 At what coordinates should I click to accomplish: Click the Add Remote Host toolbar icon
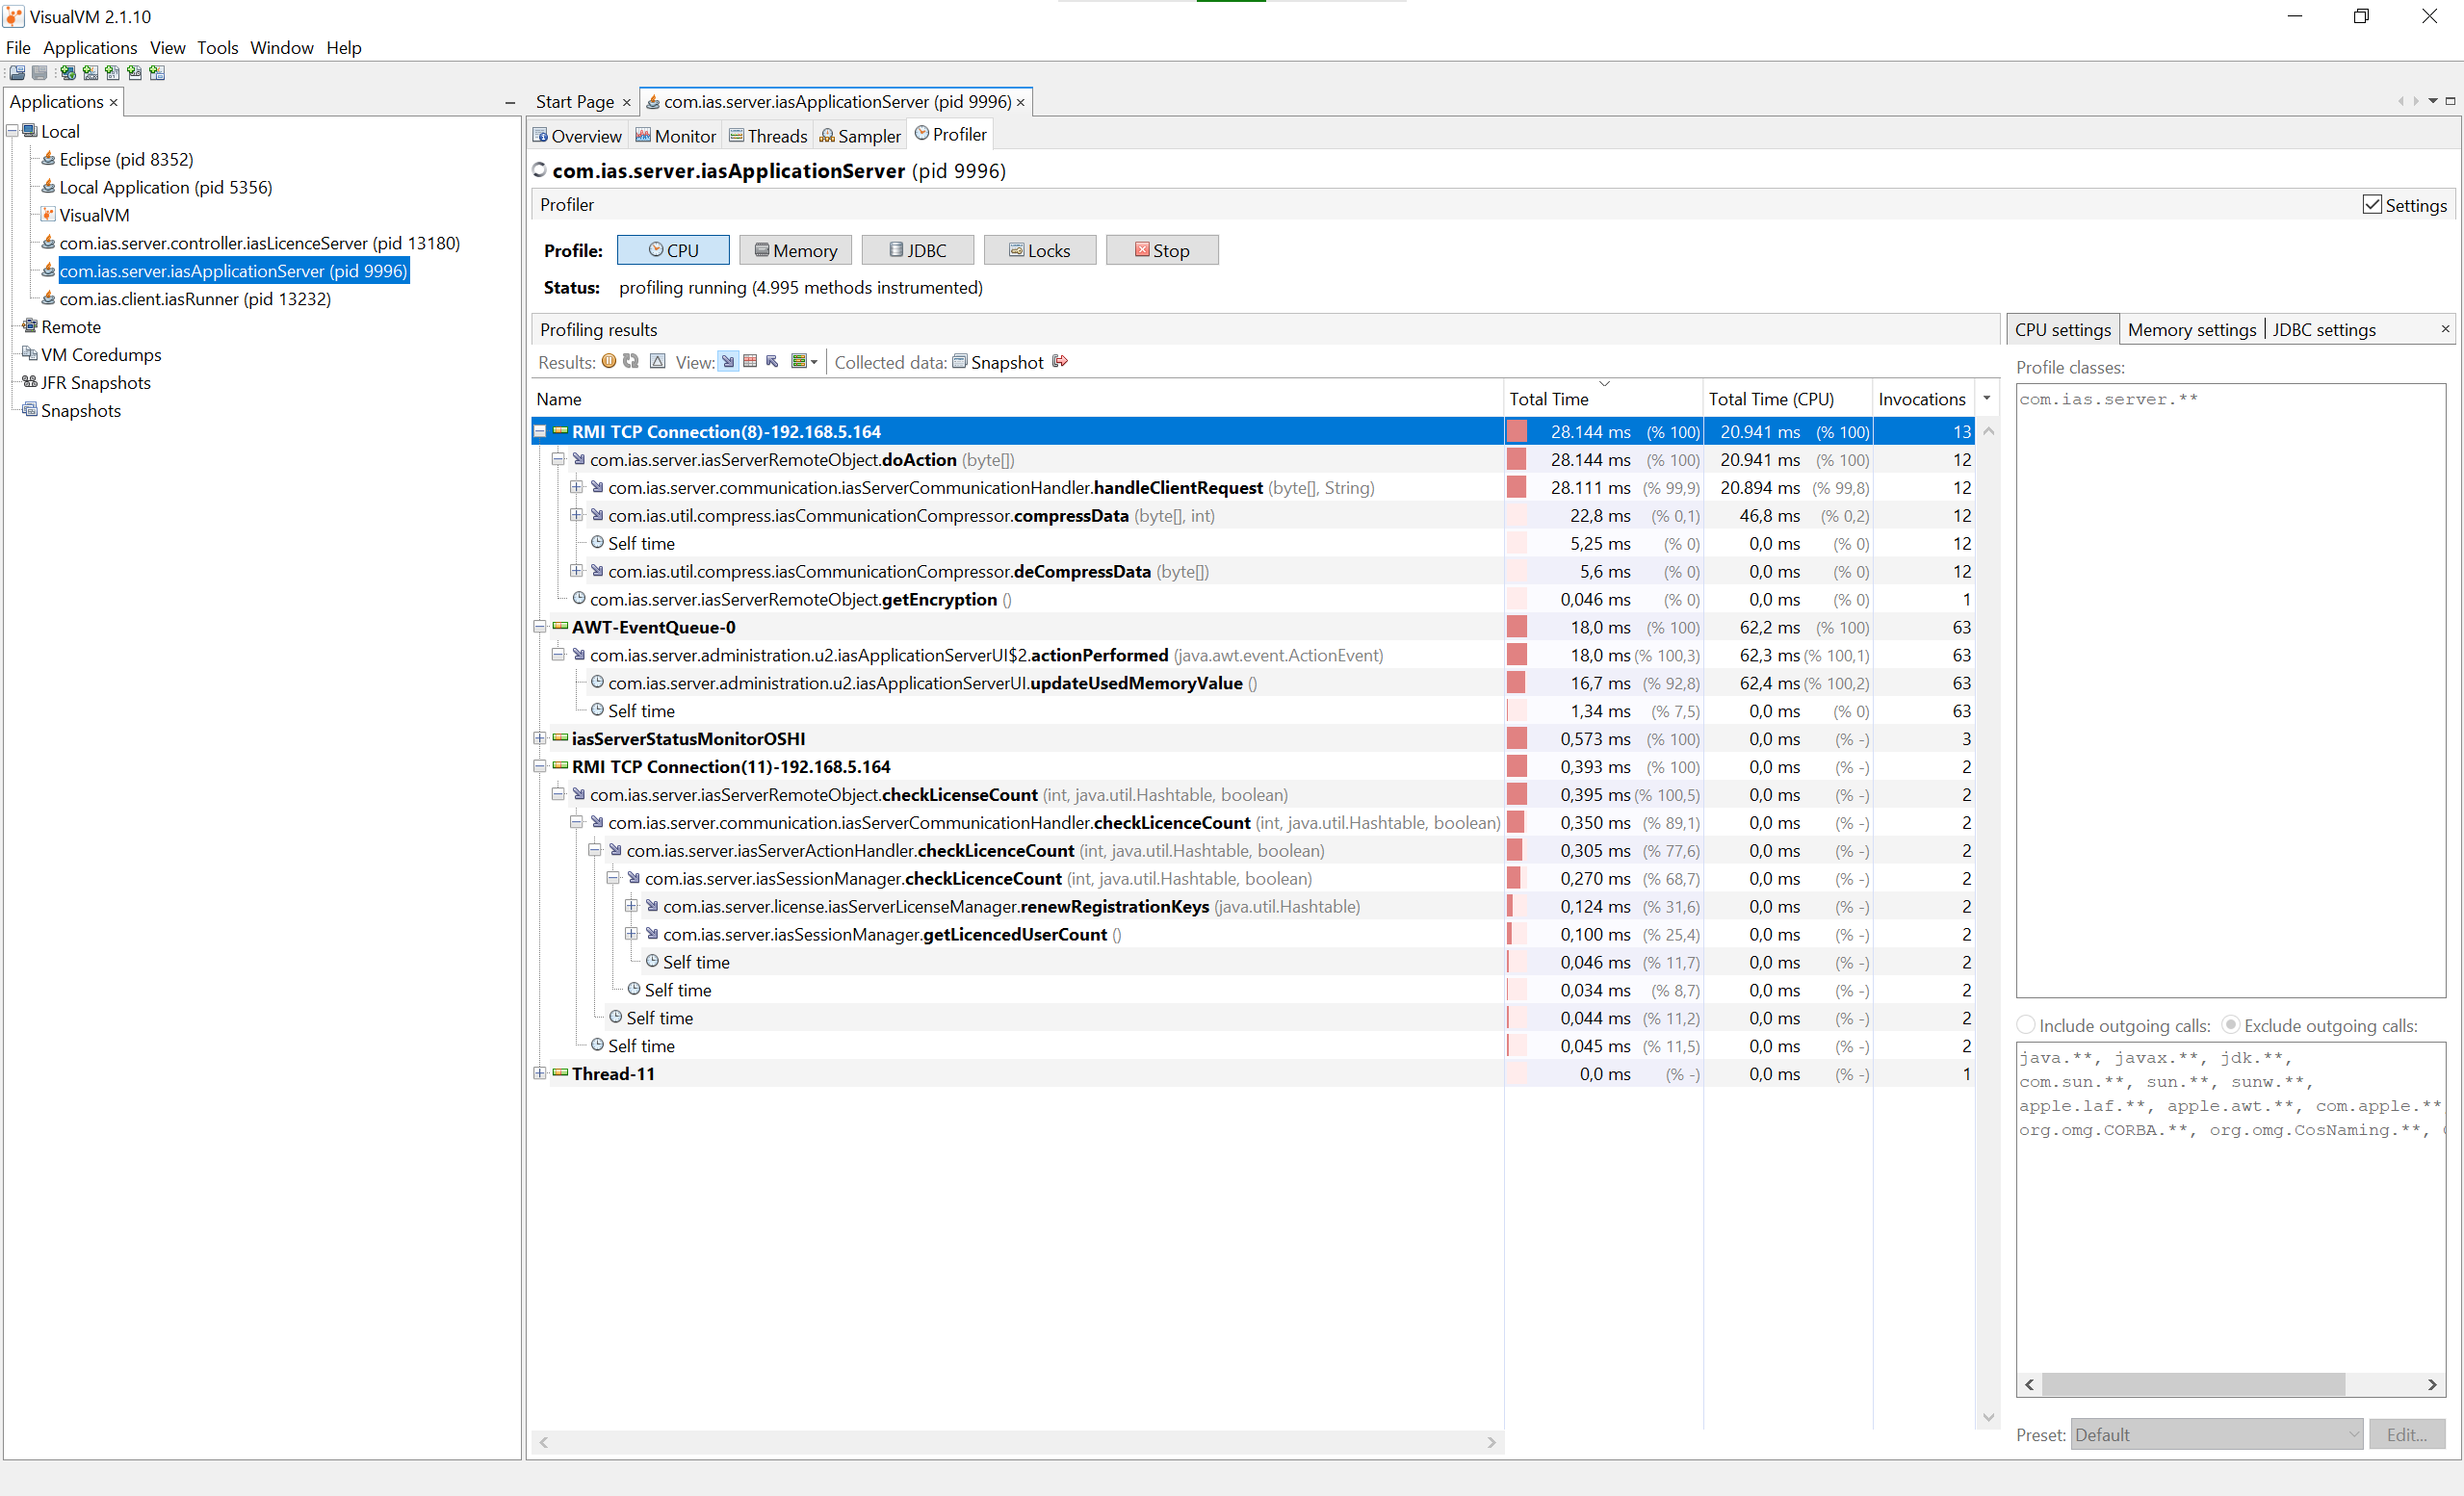point(68,73)
